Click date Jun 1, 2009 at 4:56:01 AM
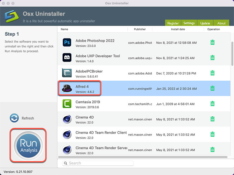Image resolution: width=234 pixels, height=175 pixels. 175,104
